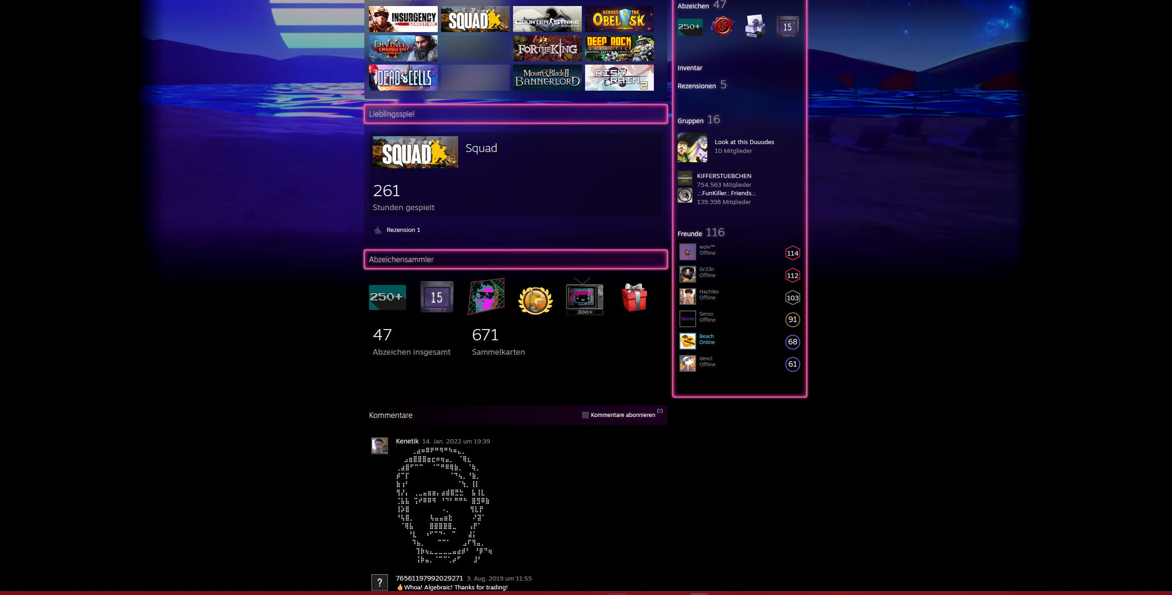Select the retro TV 300+ badge

(x=584, y=297)
